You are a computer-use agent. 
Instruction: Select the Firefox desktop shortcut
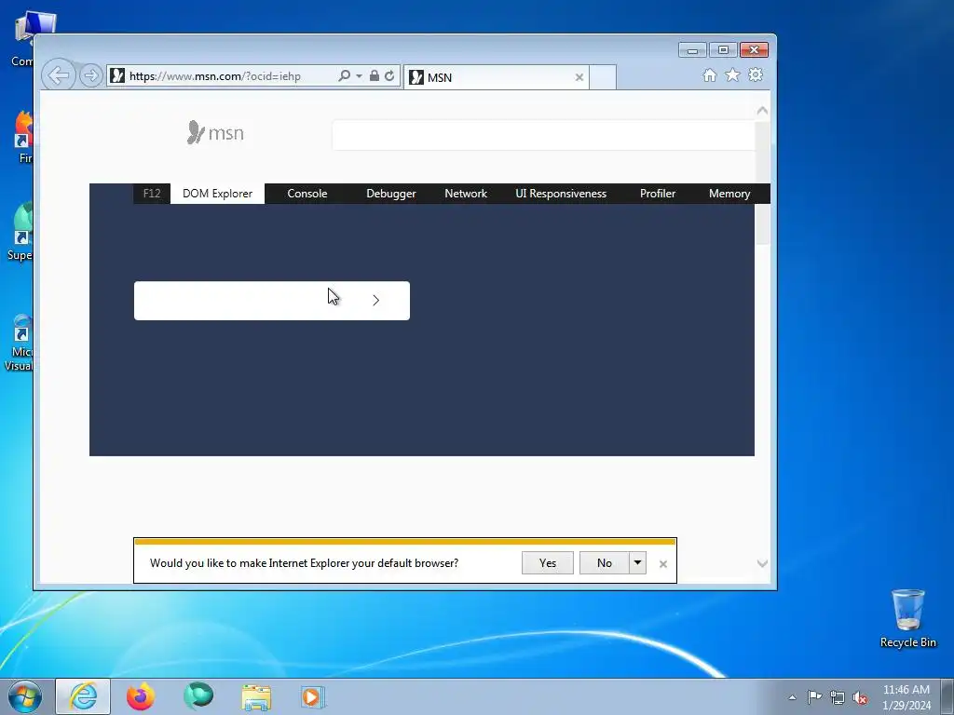pyautogui.click(x=24, y=138)
